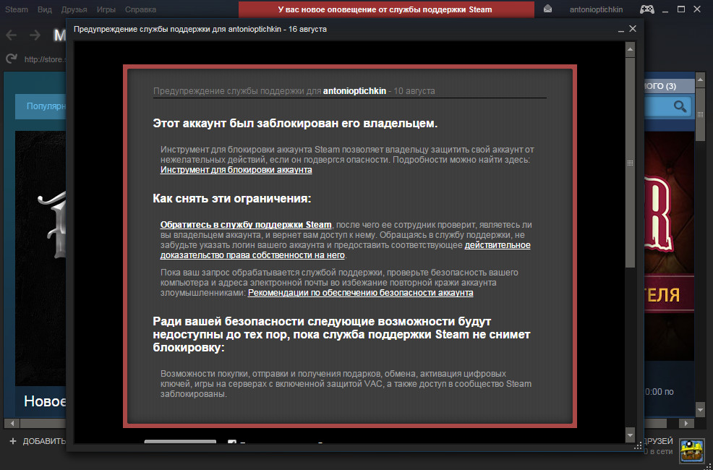
Task: Reload the store page
Action: [x=12, y=59]
